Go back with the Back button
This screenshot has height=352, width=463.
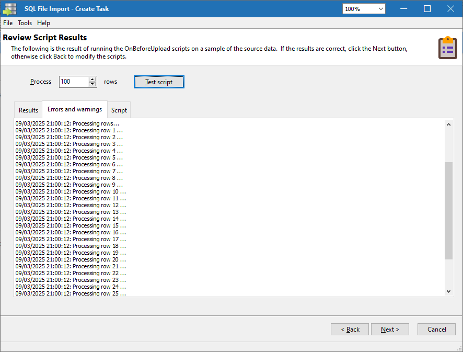(x=350, y=330)
